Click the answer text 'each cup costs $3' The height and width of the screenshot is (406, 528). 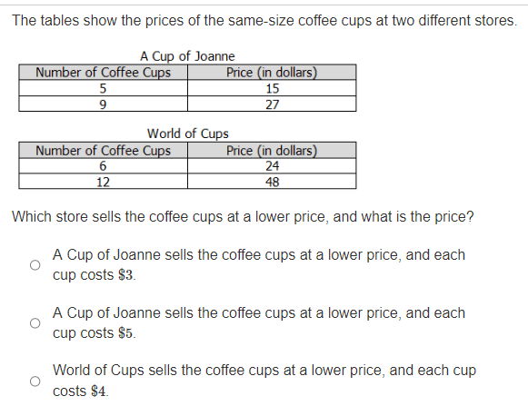pyautogui.click(x=259, y=265)
